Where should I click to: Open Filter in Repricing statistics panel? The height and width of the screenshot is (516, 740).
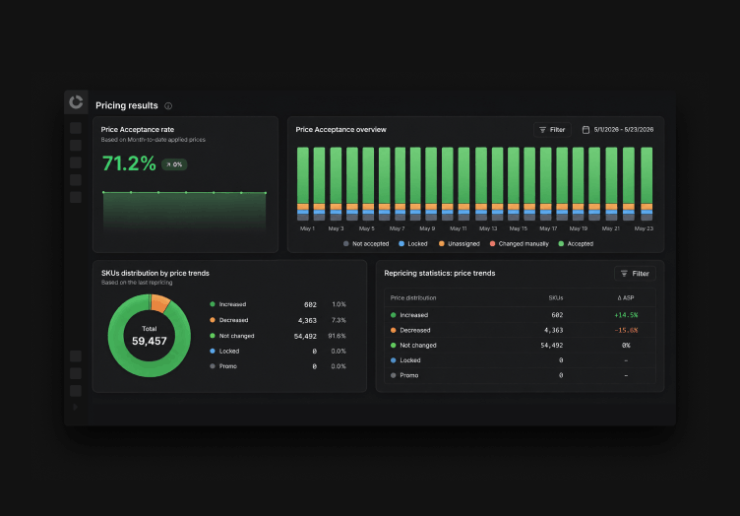[x=635, y=274]
